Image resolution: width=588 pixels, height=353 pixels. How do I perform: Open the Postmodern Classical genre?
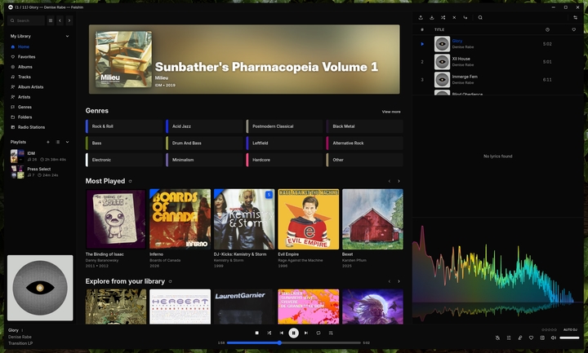point(285,126)
